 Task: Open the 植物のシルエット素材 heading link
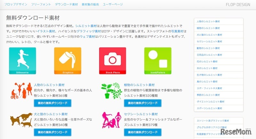(139, 85)
